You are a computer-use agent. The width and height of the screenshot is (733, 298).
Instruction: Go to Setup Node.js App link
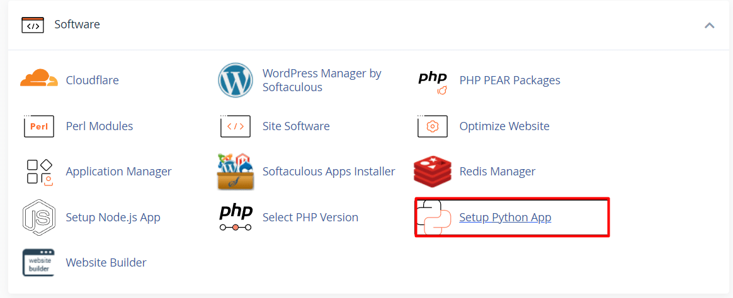click(x=113, y=218)
